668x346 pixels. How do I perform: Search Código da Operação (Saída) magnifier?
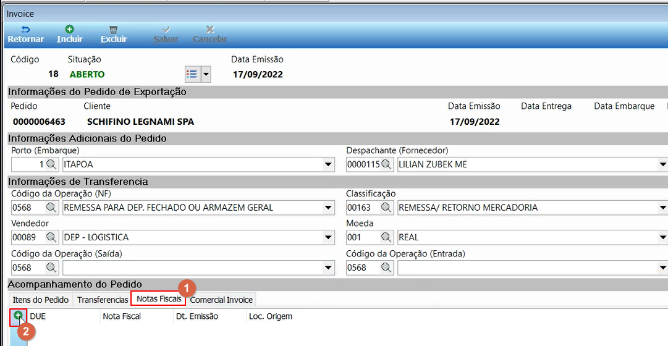pos(51,268)
